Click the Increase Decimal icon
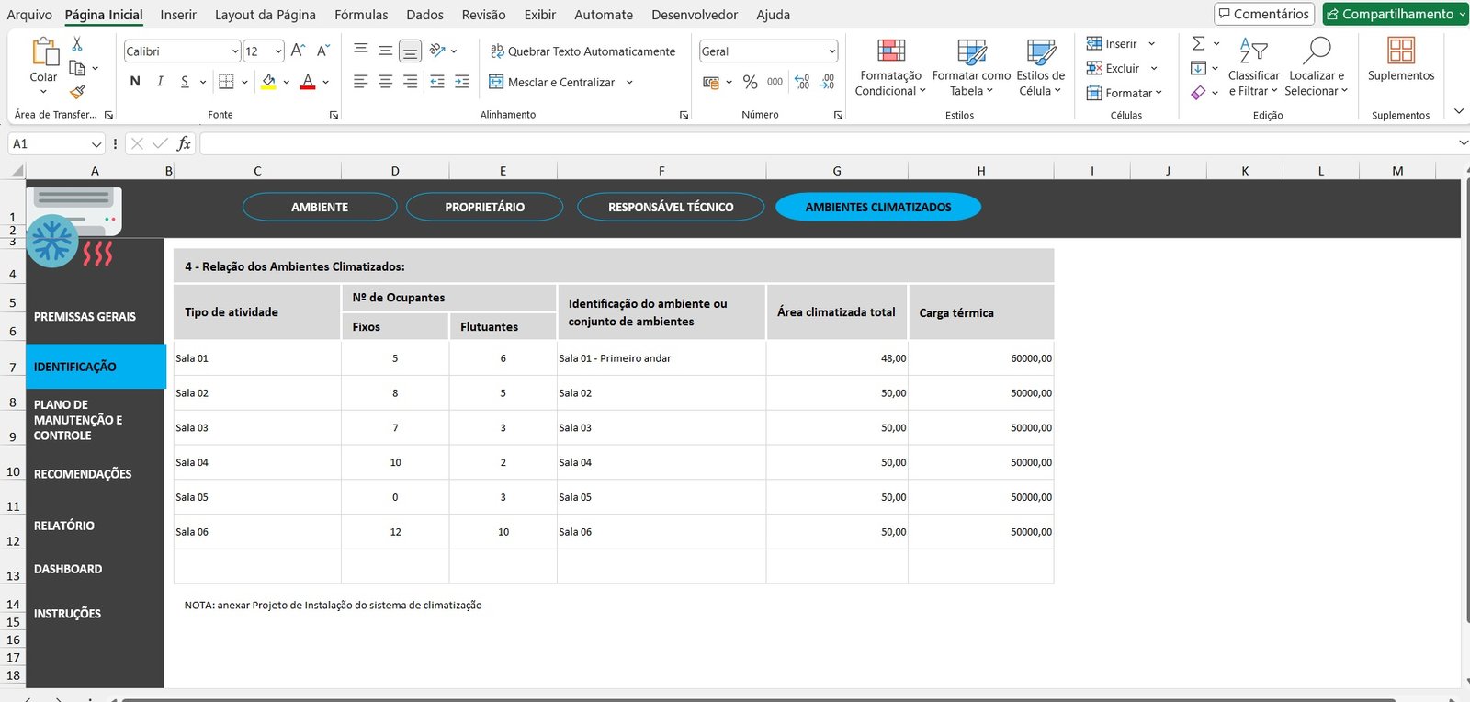 tap(802, 82)
